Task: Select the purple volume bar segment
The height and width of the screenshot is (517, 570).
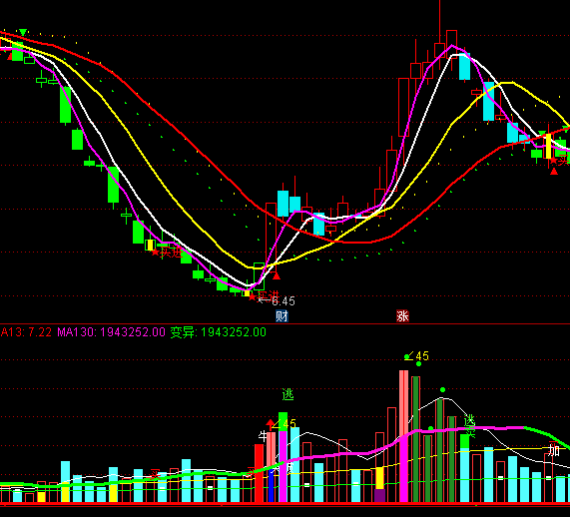Action: coord(379,496)
